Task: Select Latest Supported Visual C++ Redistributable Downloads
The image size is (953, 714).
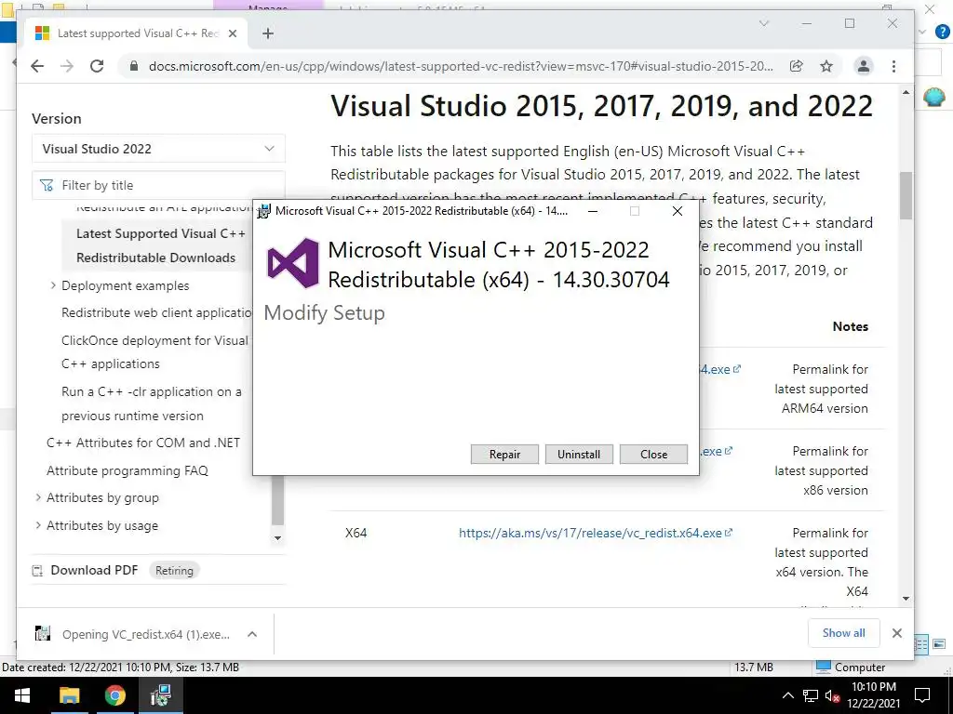Action: point(160,245)
